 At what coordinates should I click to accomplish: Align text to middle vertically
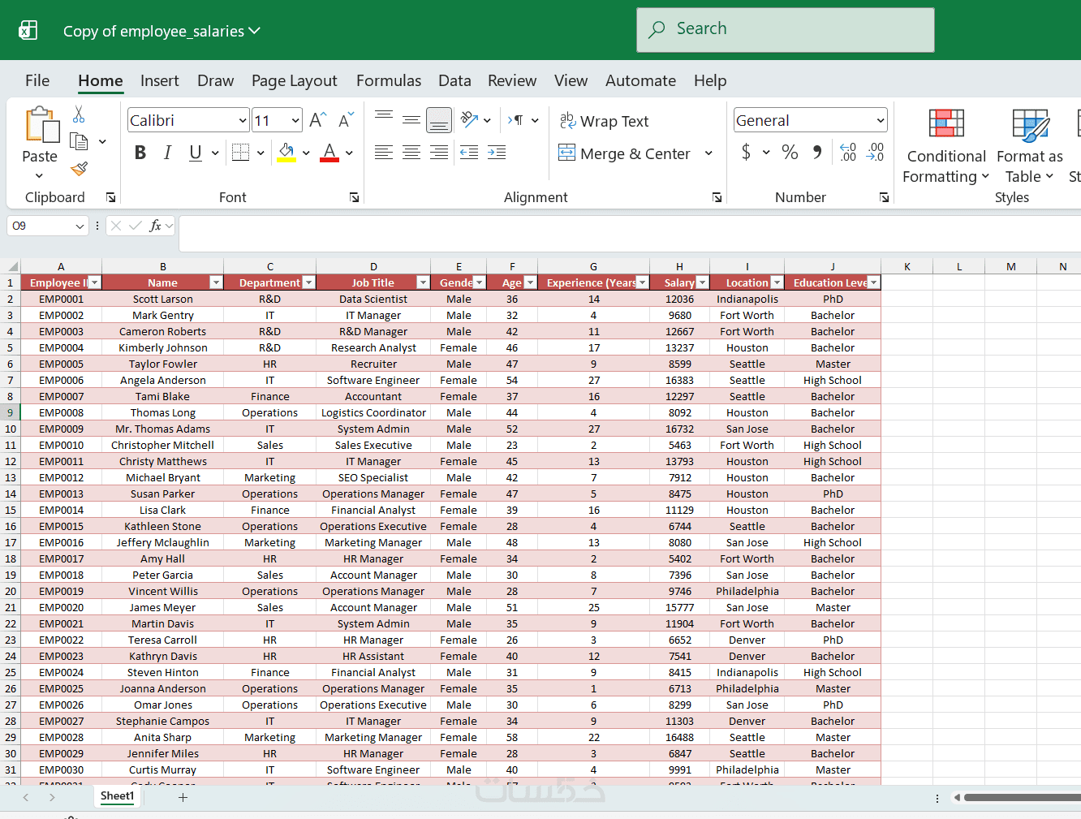[x=411, y=120]
